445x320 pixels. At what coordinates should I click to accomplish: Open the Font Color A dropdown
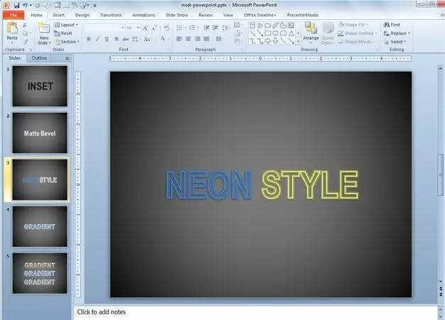pos(165,39)
